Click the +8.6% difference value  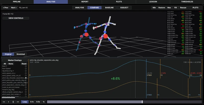click(116, 78)
